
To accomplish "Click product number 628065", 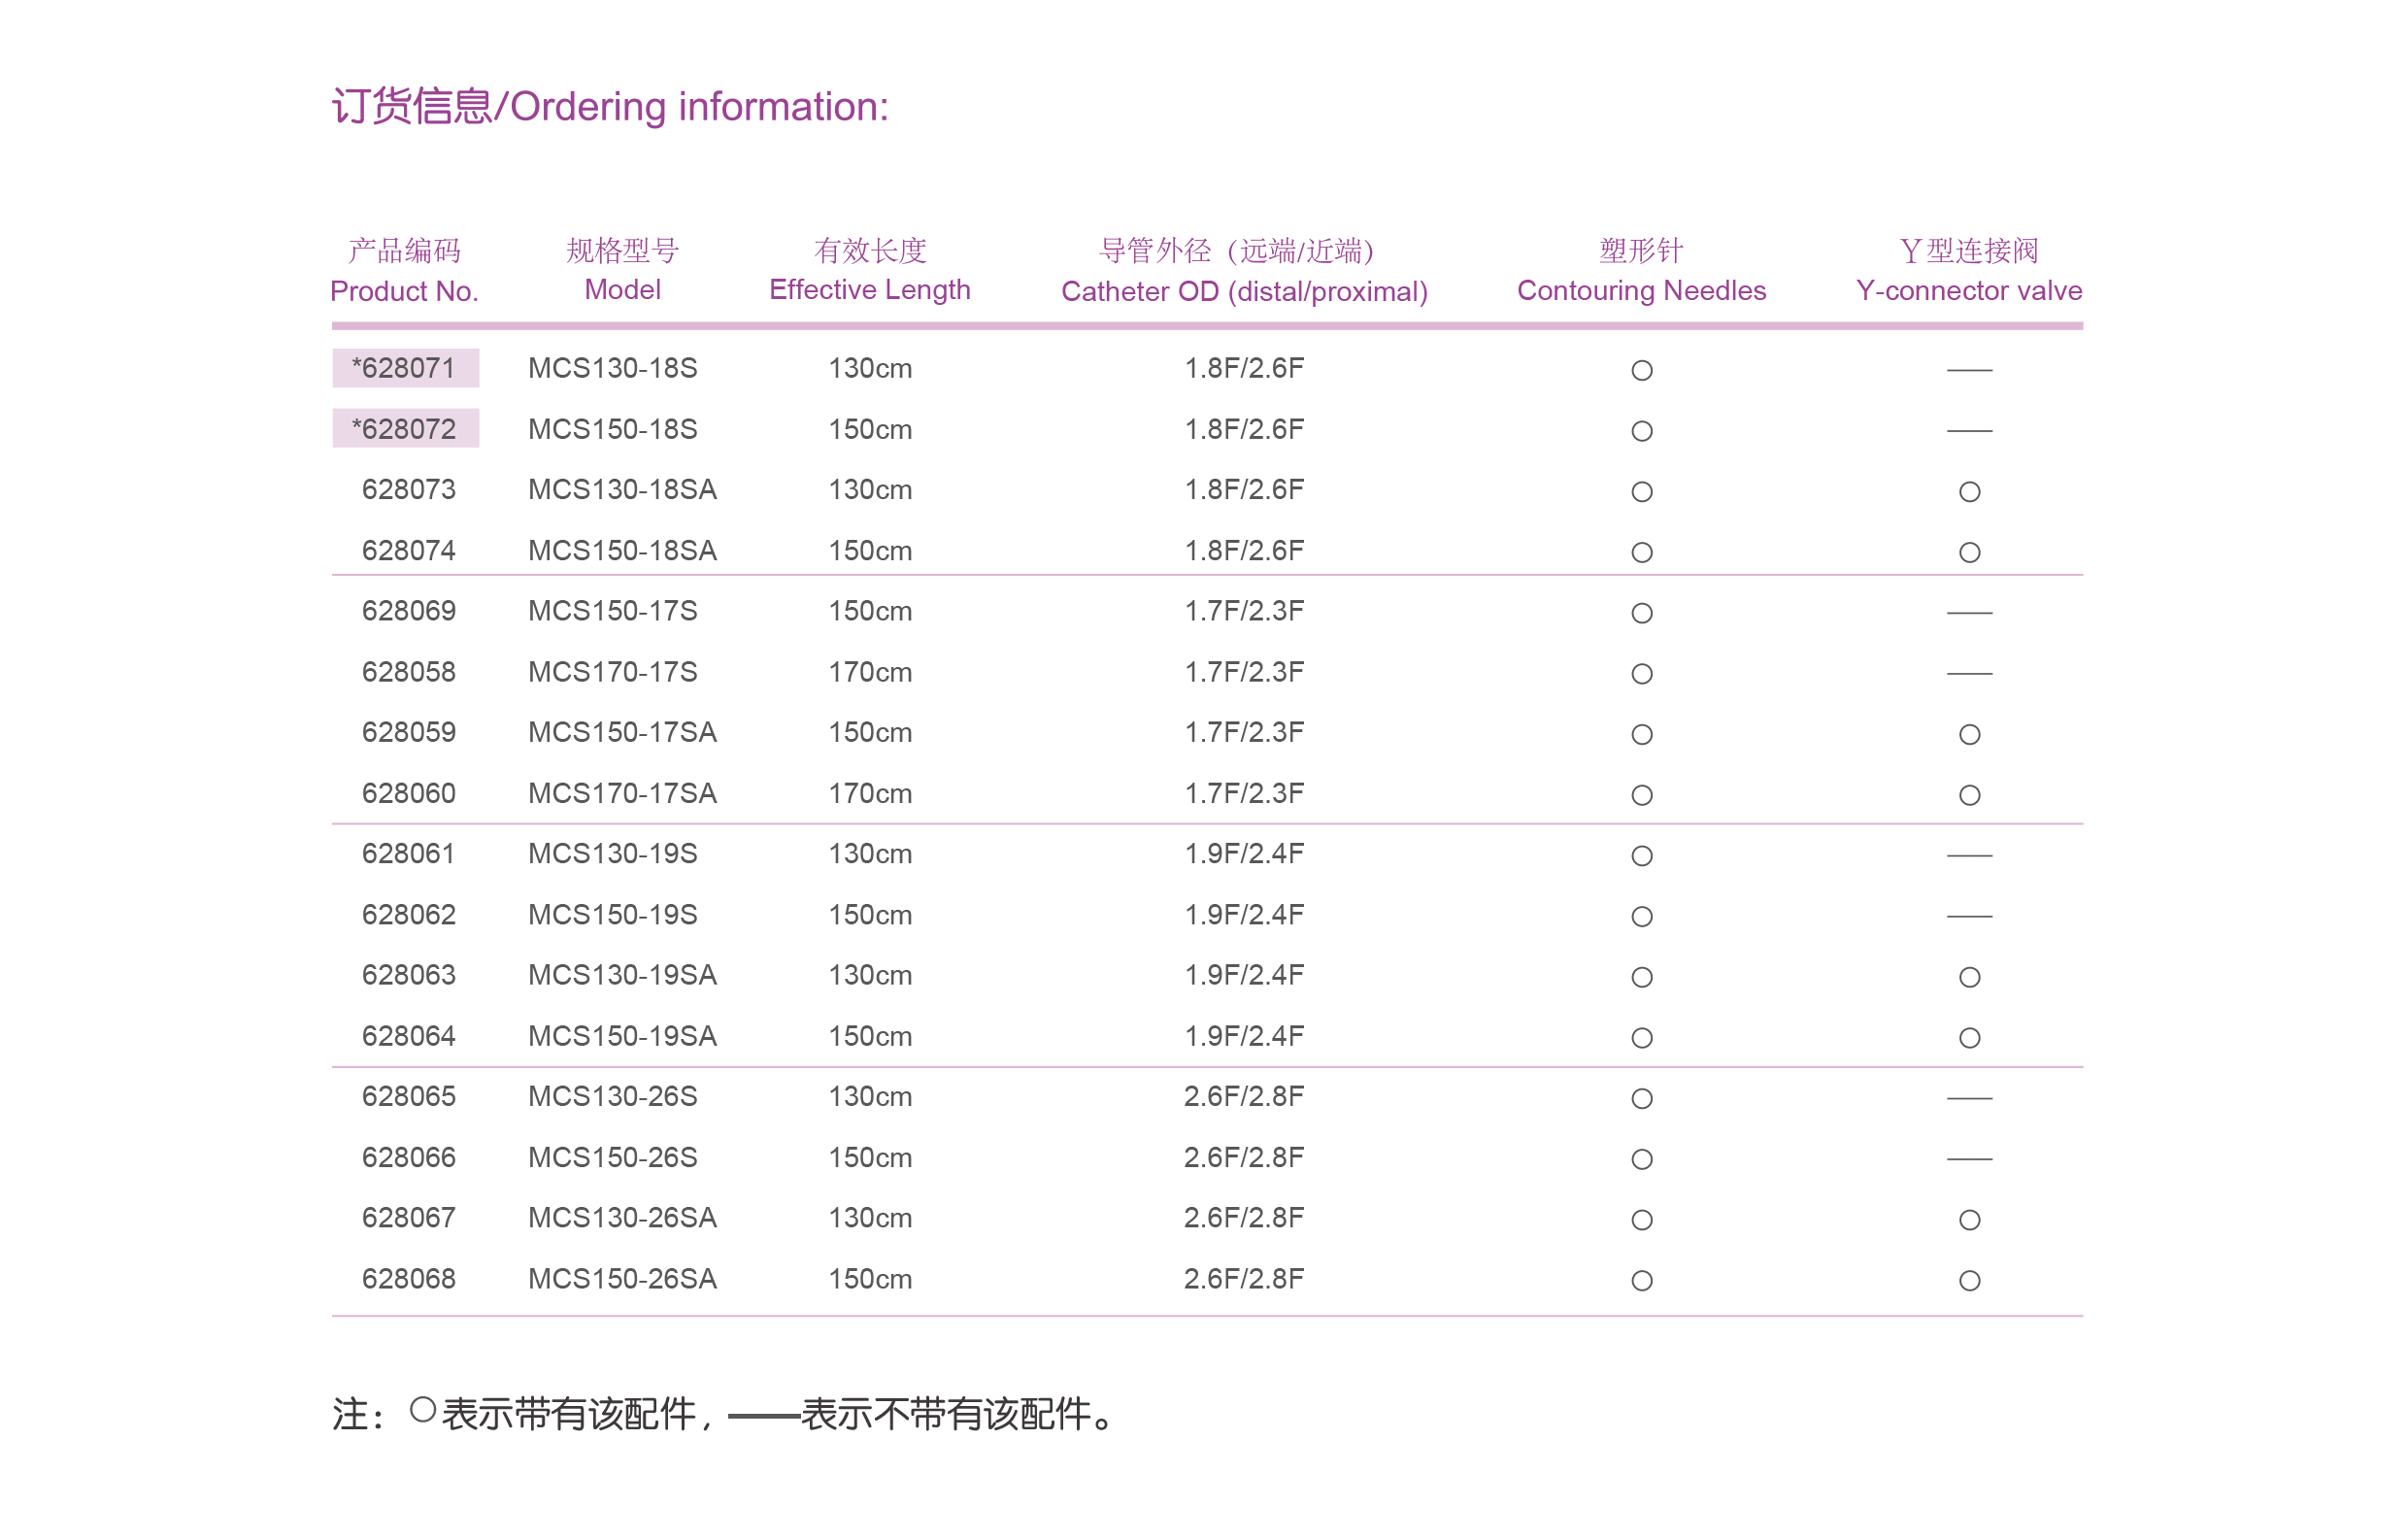I will [x=408, y=1096].
